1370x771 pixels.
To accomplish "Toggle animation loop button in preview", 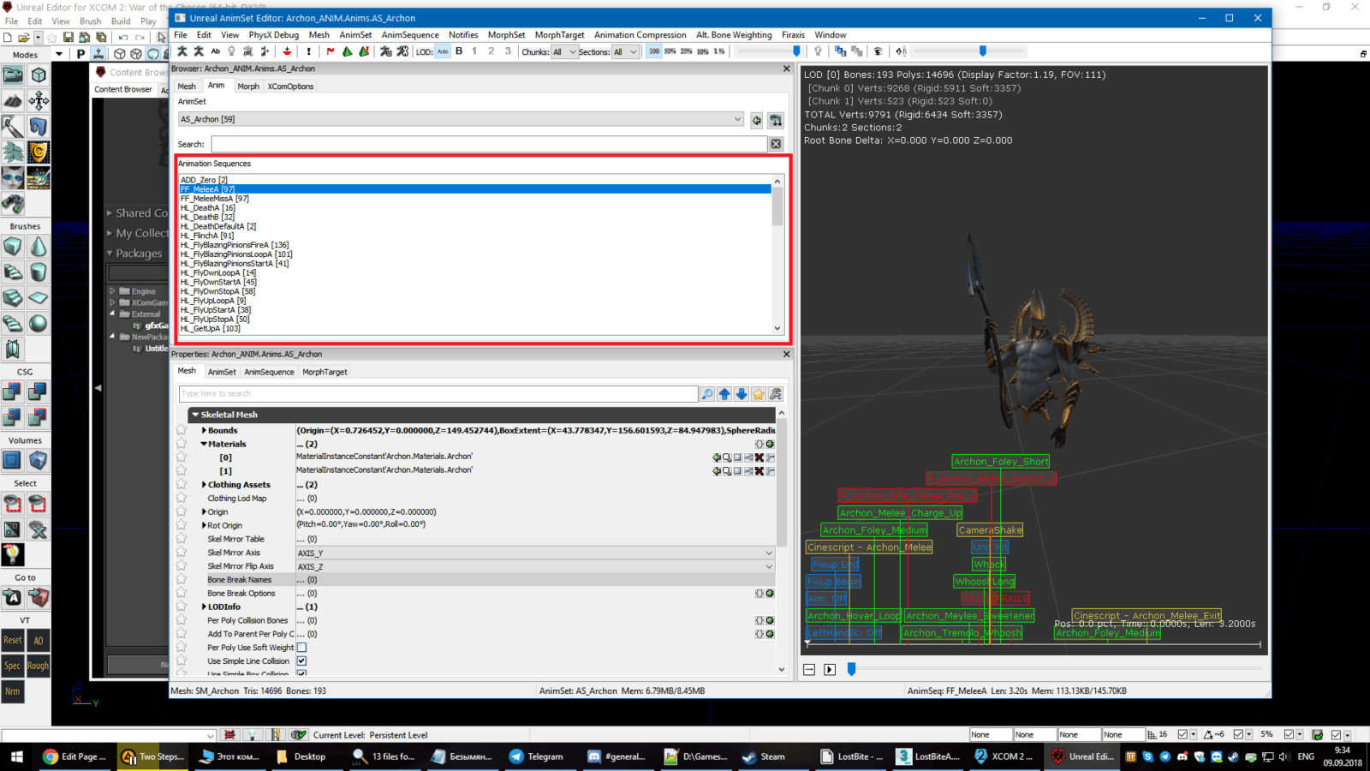I will pyautogui.click(x=809, y=669).
